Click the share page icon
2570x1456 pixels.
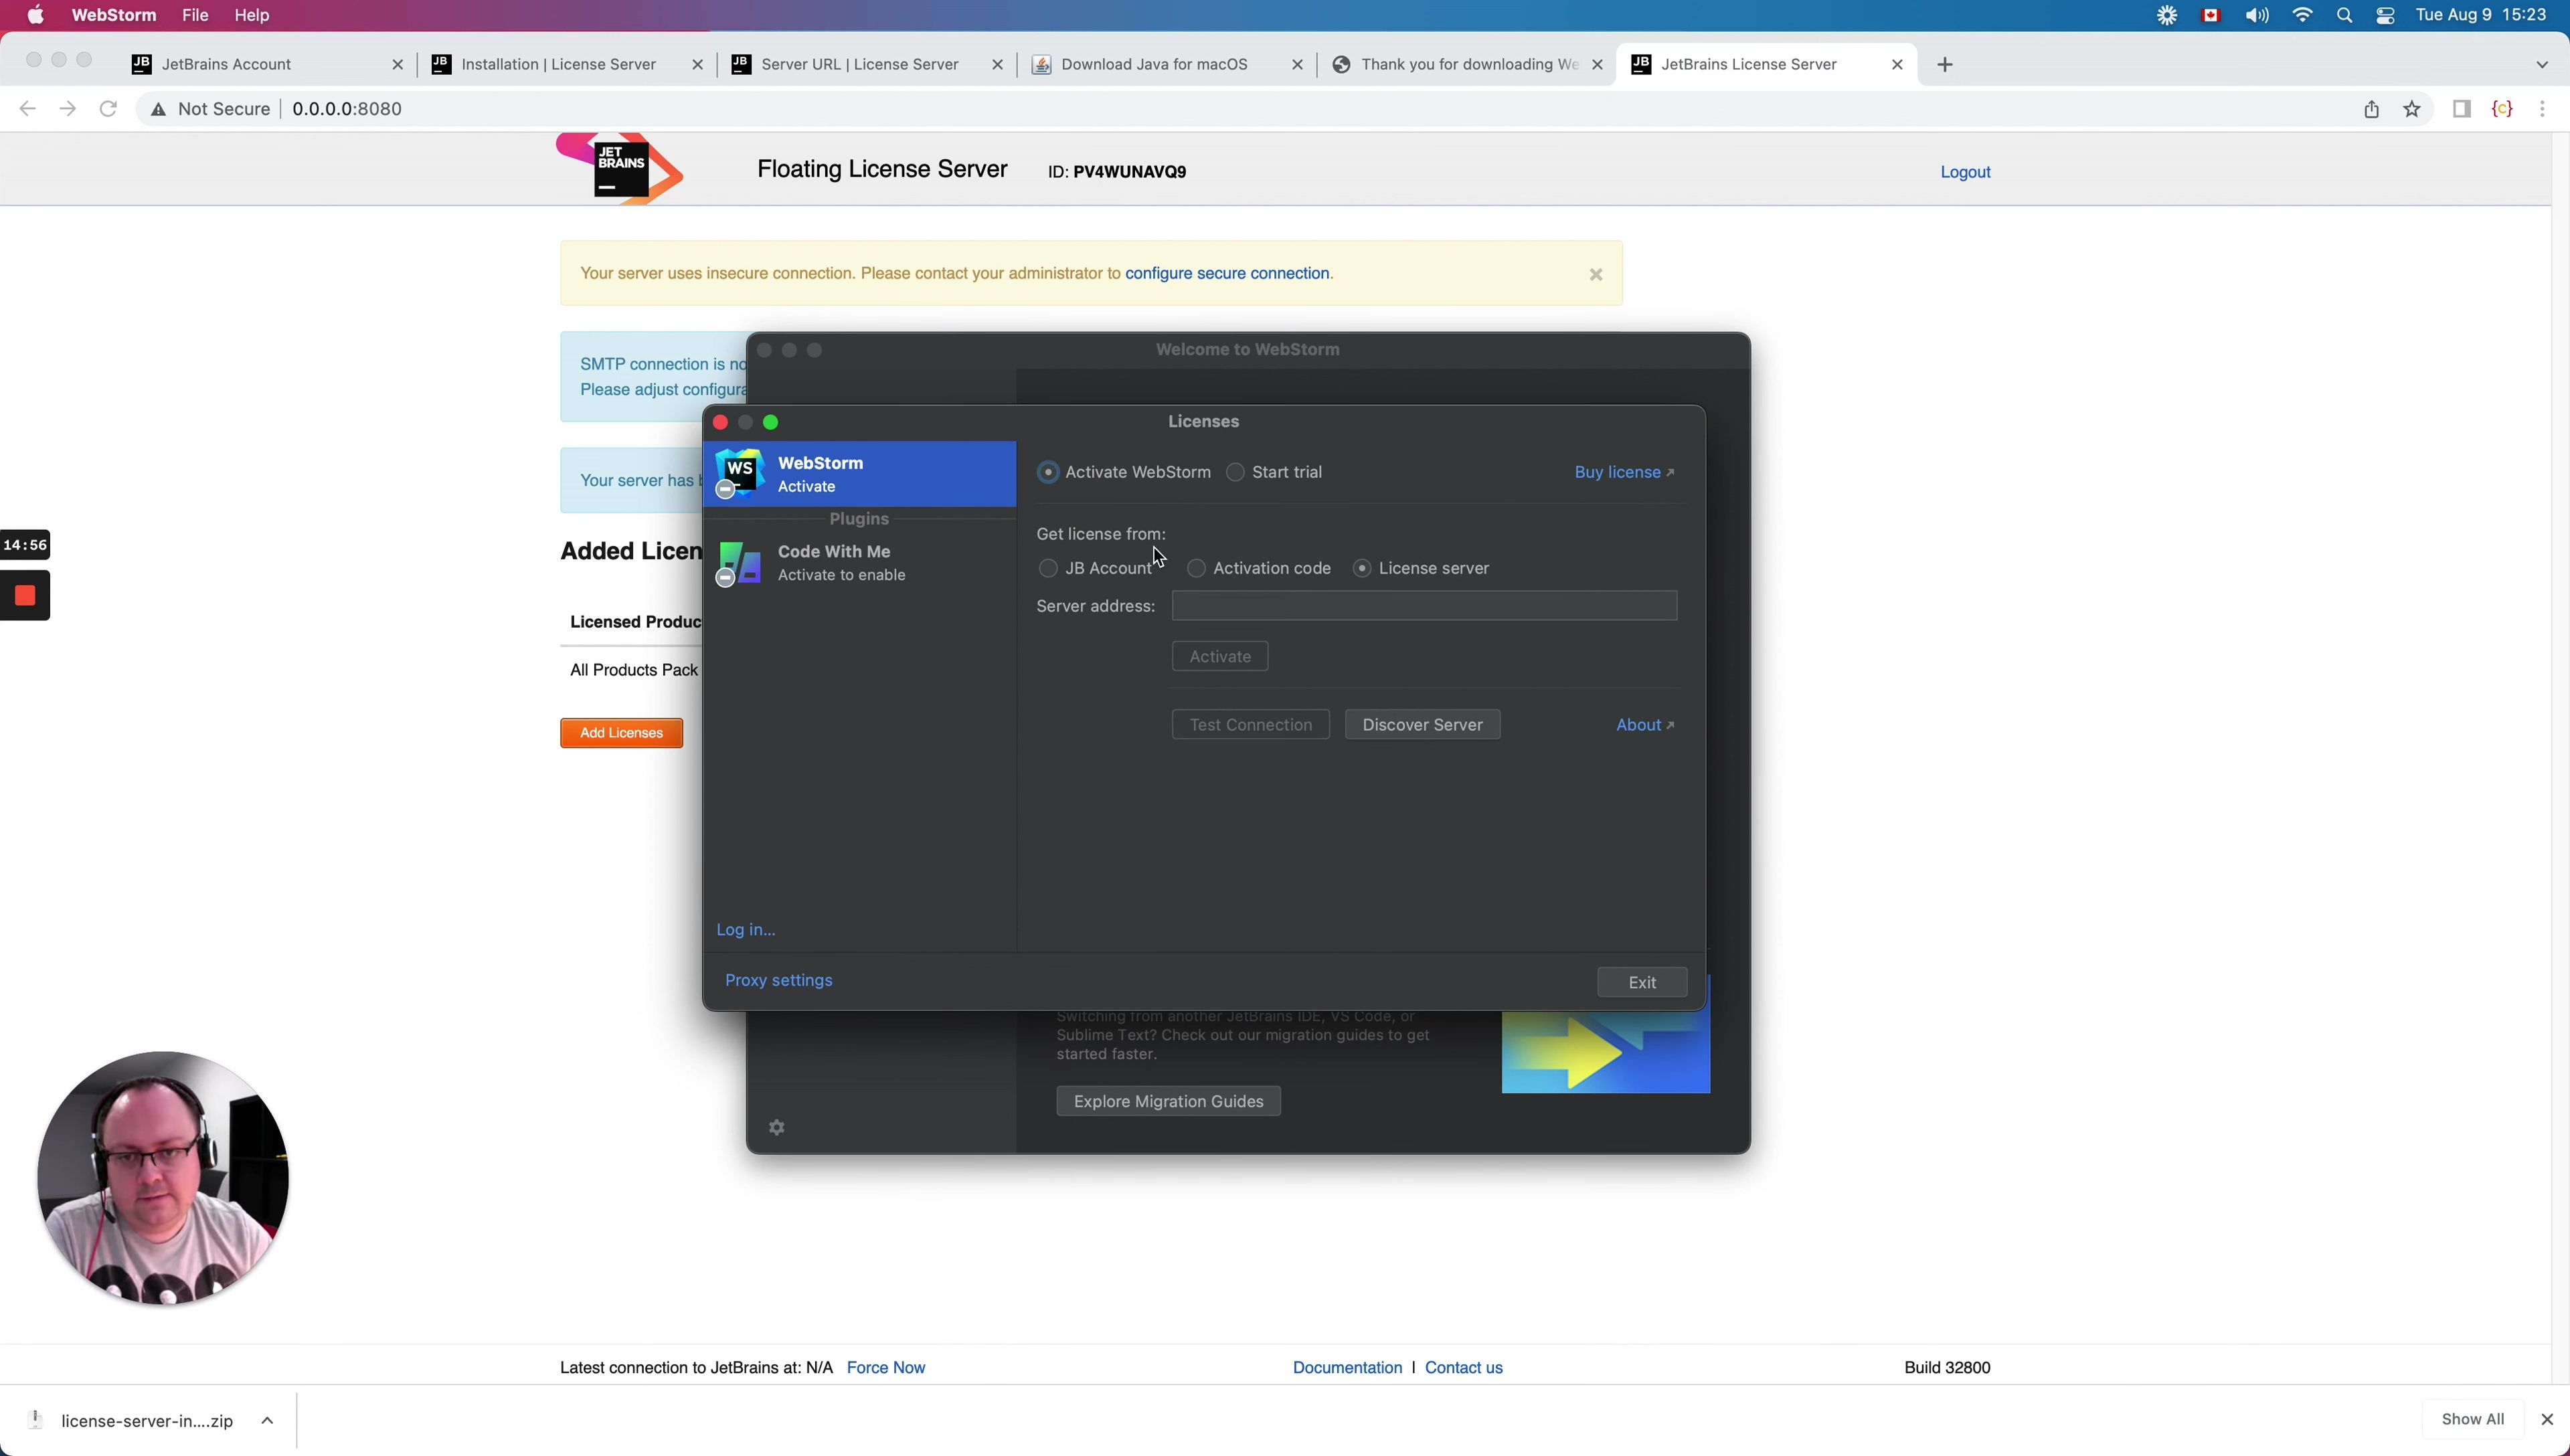pos(2371,109)
